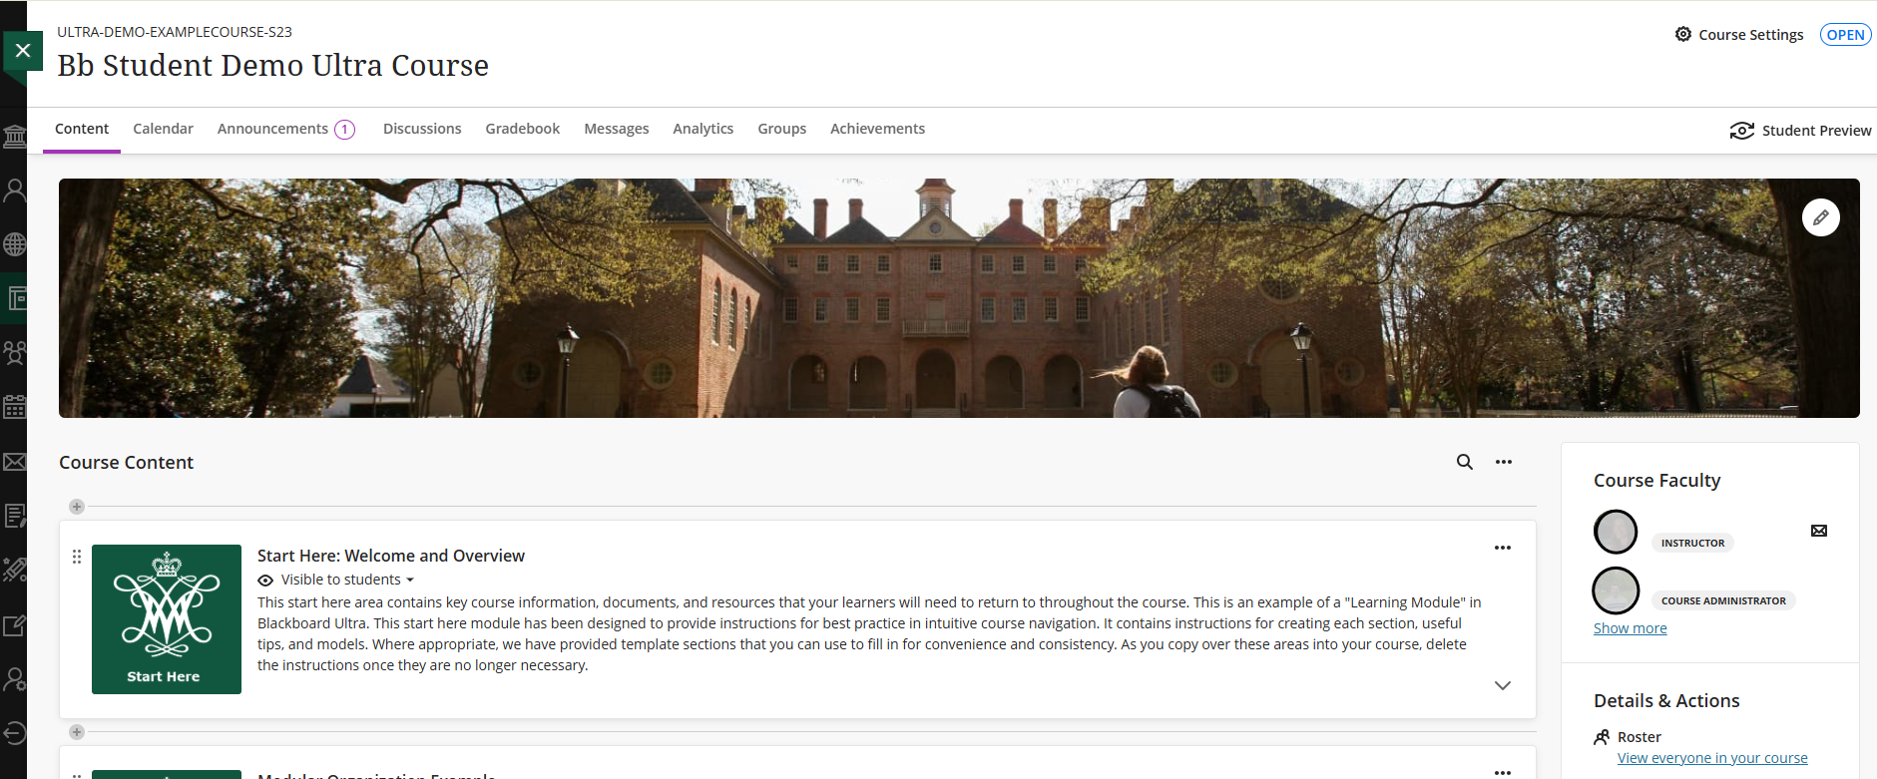This screenshot has width=1877, height=779.
Task: Click the Start Here module description text
Action: point(869,633)
